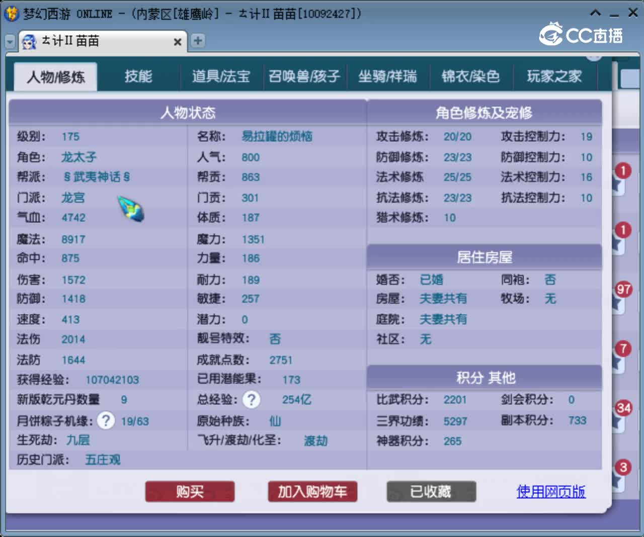This screenshot has height=537, width=644.
Task: Add a new tab with plus button
Action: coord(198,41)
